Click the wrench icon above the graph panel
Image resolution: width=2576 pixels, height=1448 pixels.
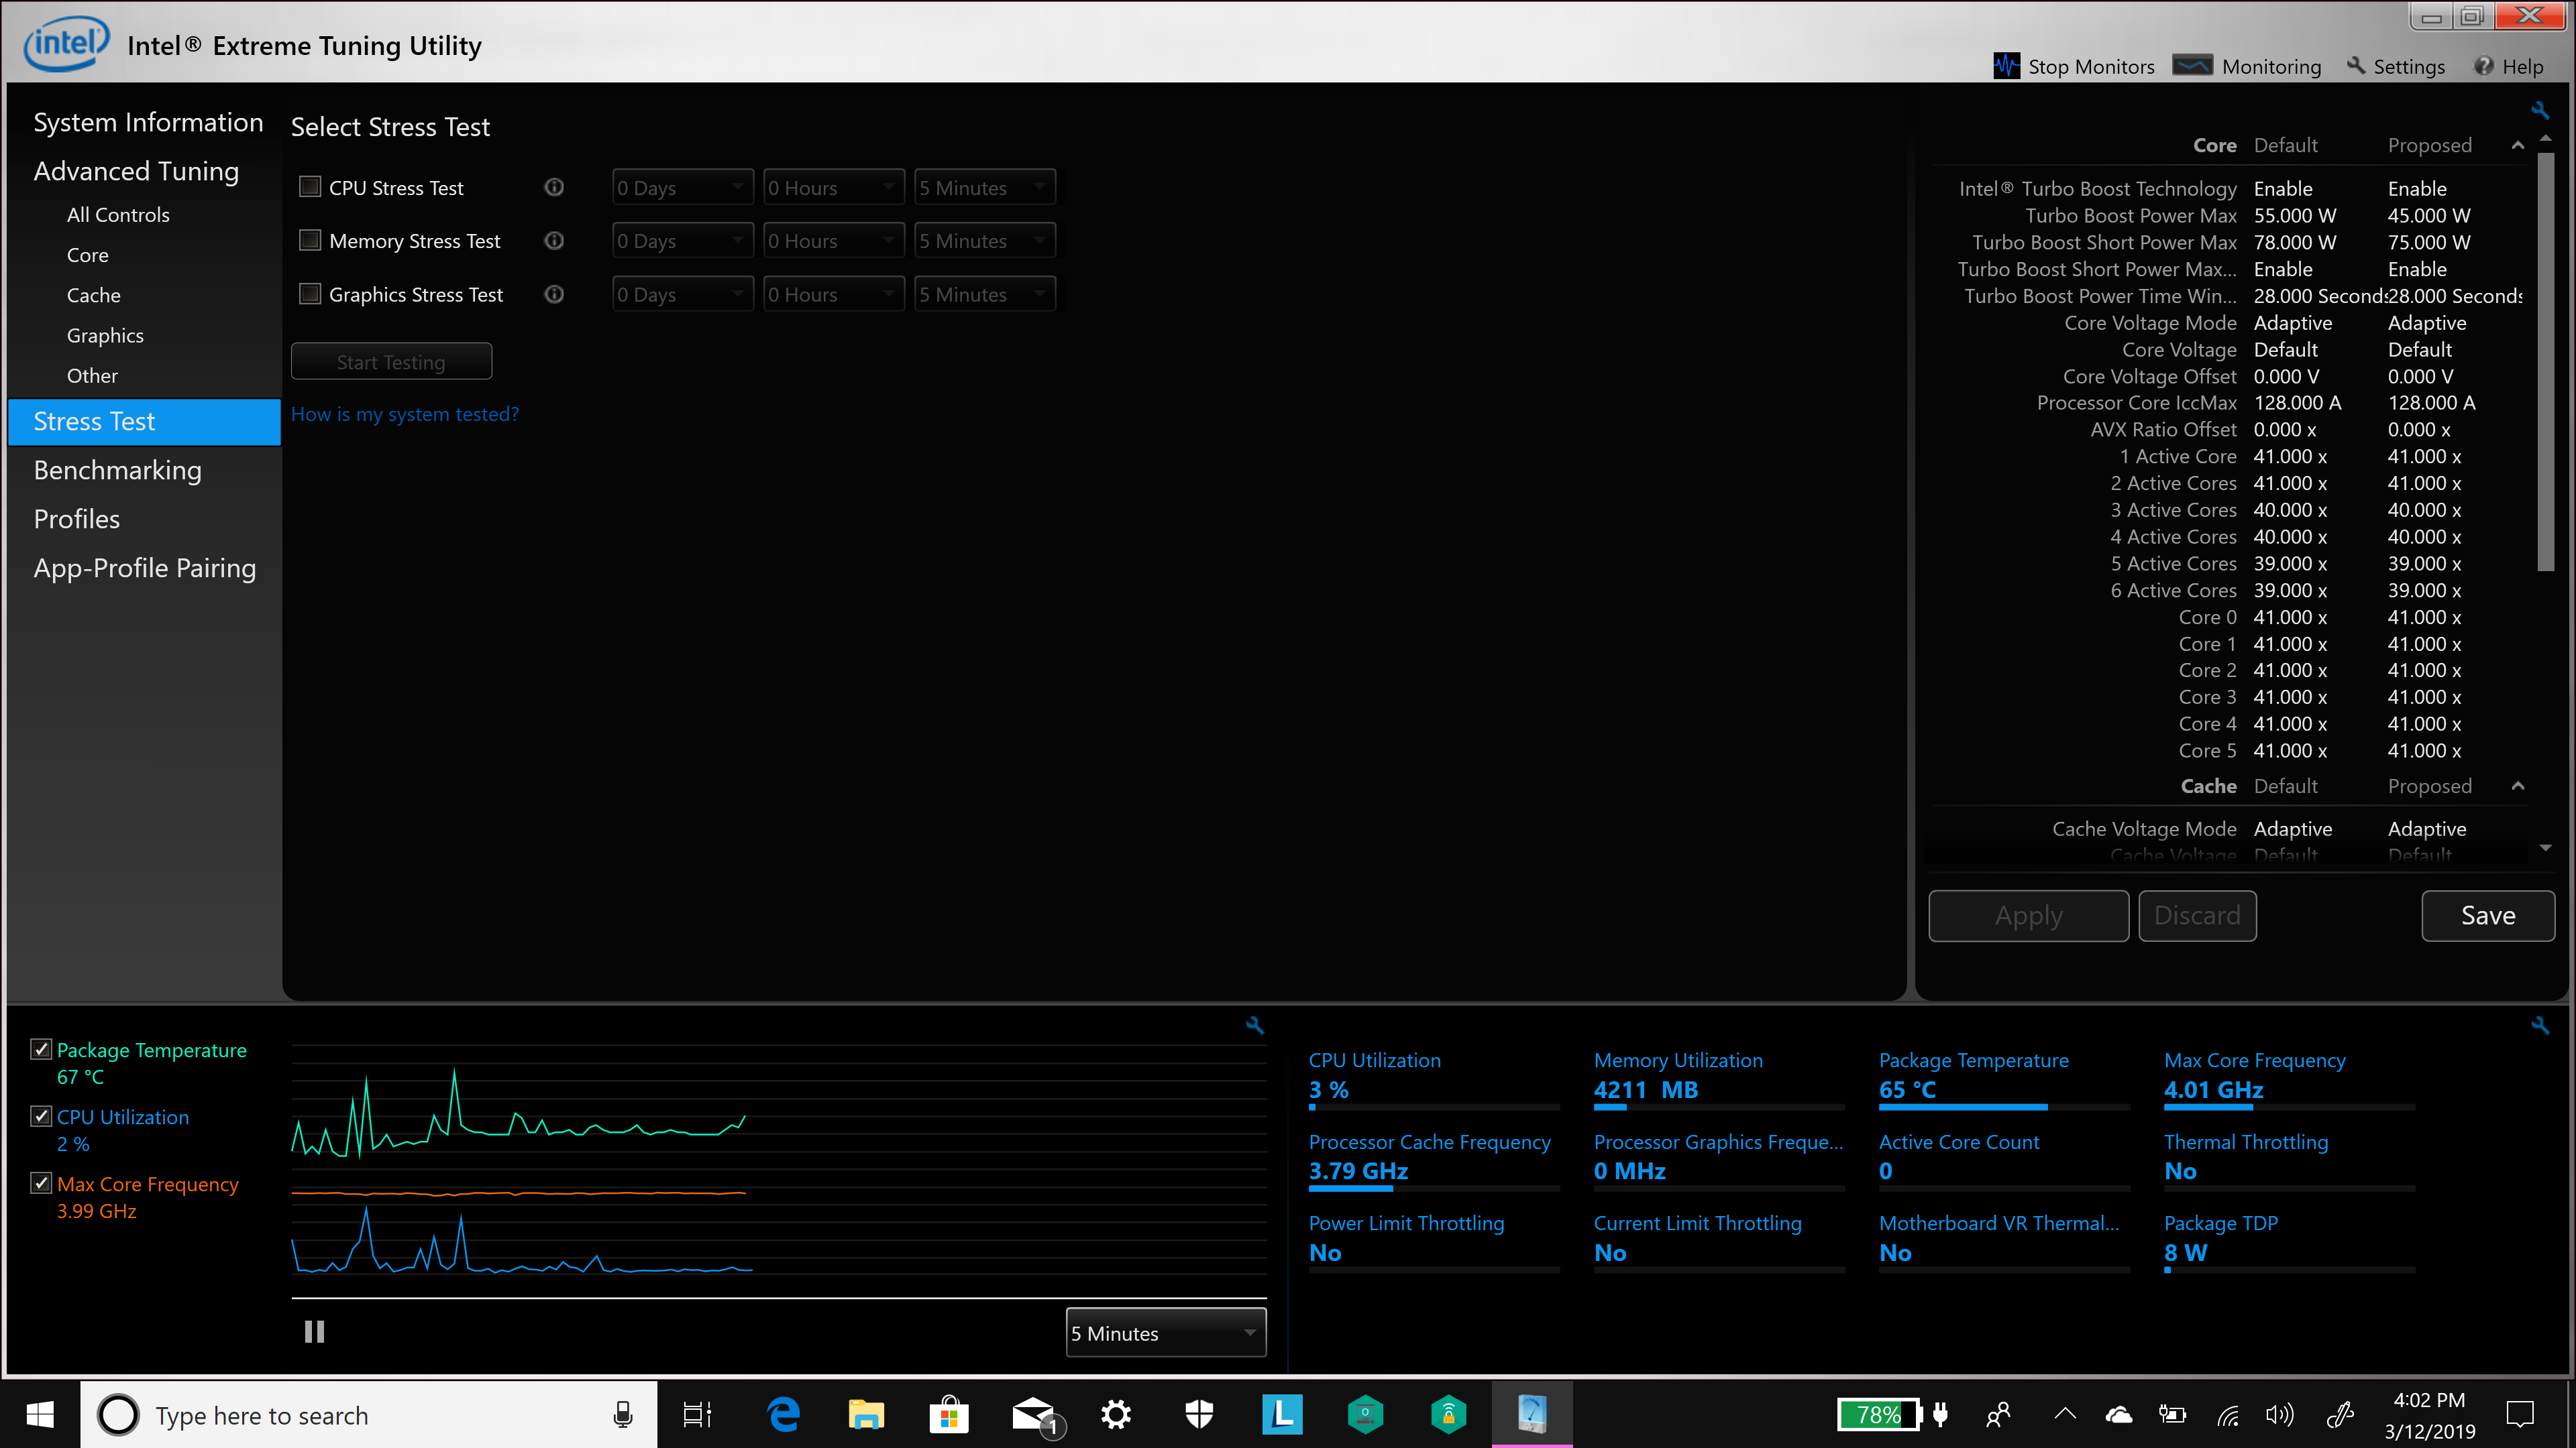[1255, 1025]
